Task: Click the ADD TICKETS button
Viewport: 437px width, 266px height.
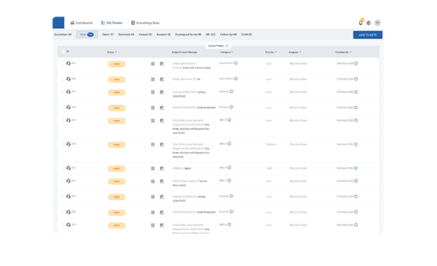Action: pyautogui.click(x=367, y=35)
